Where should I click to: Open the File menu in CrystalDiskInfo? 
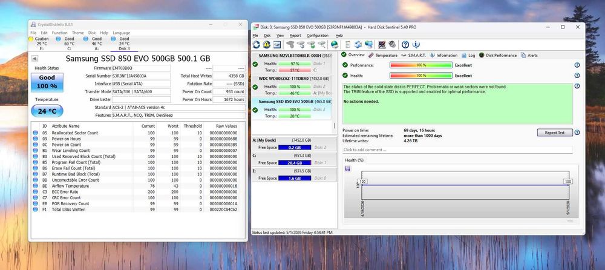[33, 33]
